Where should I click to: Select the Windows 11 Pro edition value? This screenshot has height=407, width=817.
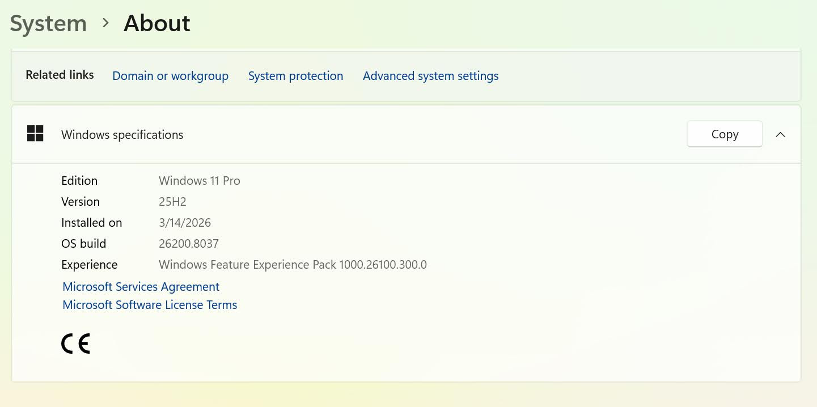199,181
